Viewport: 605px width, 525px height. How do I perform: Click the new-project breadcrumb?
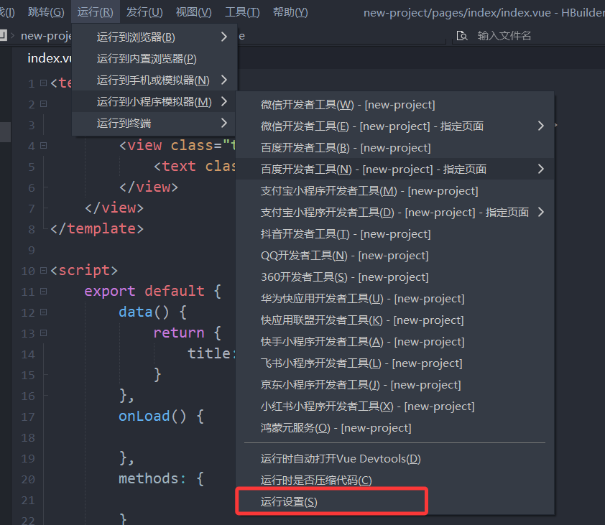(x=46, y=36)
